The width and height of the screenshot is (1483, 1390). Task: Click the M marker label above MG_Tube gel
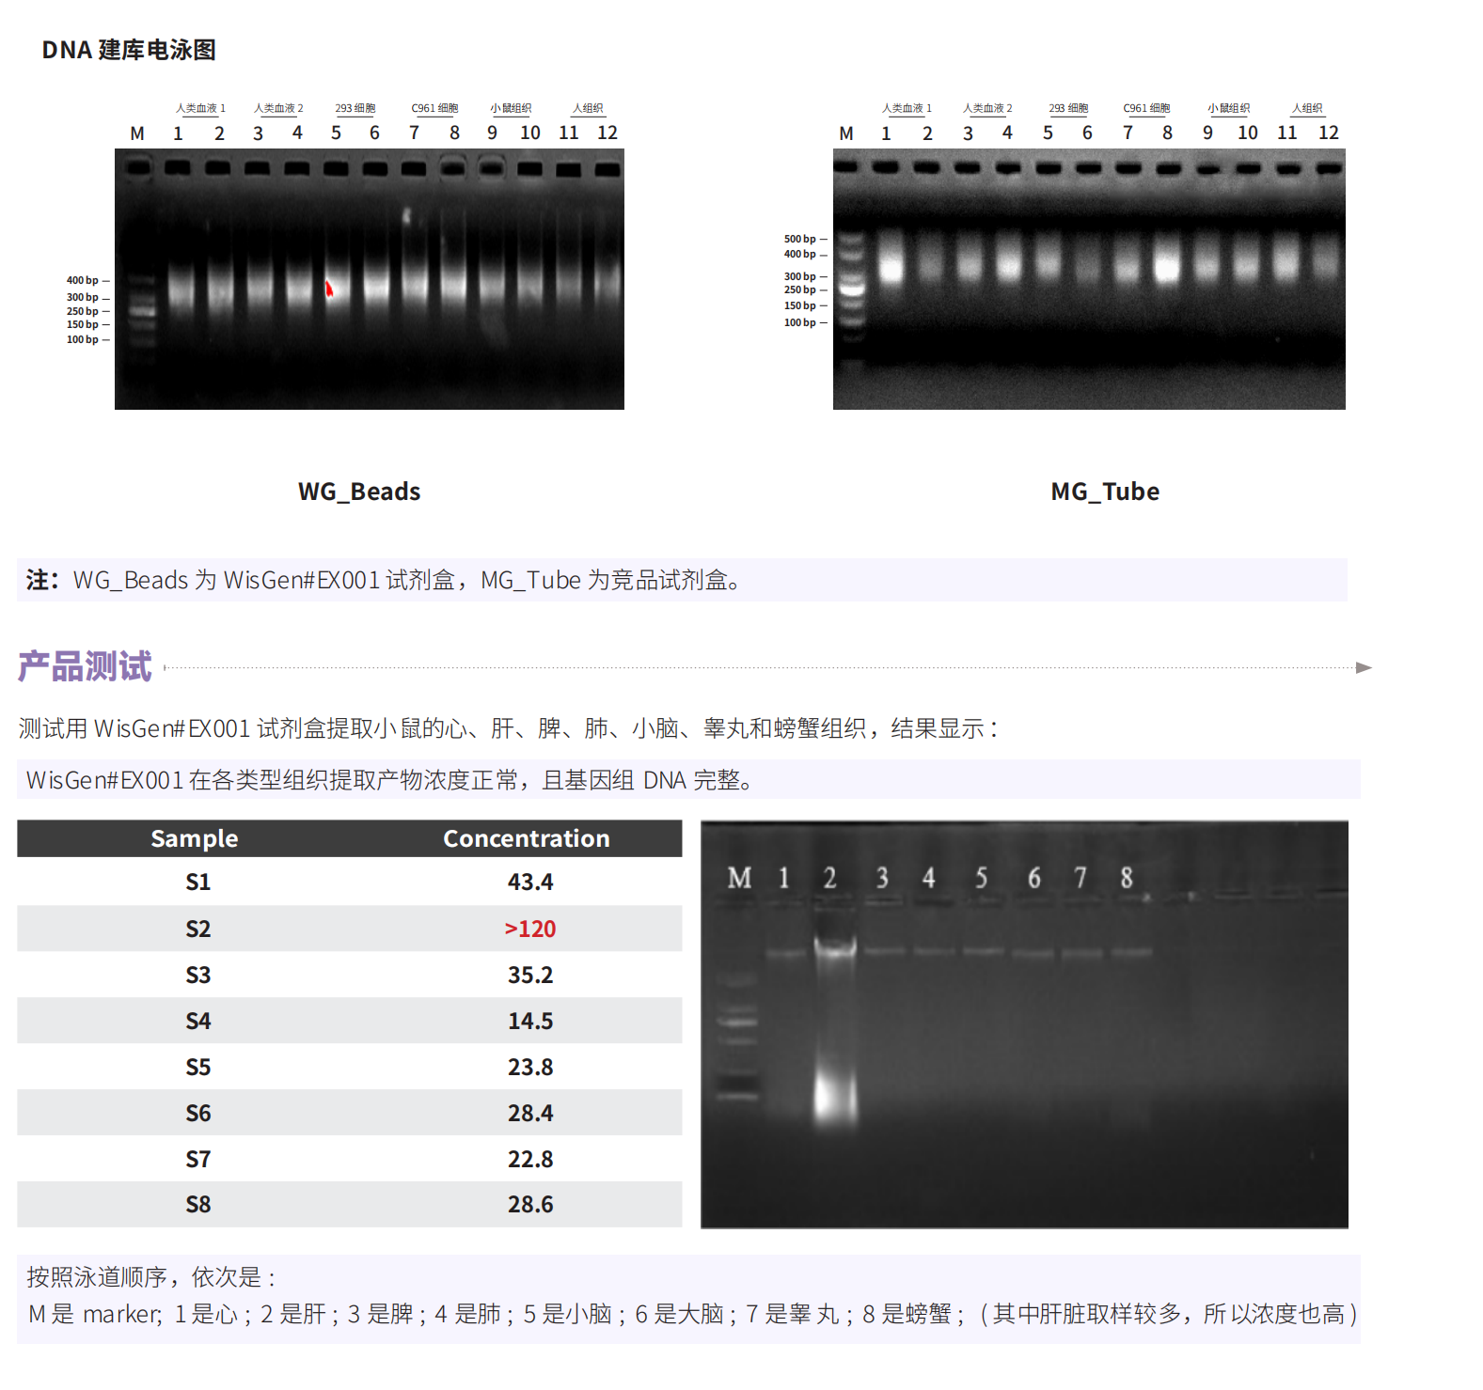click(x=846, y=133)
